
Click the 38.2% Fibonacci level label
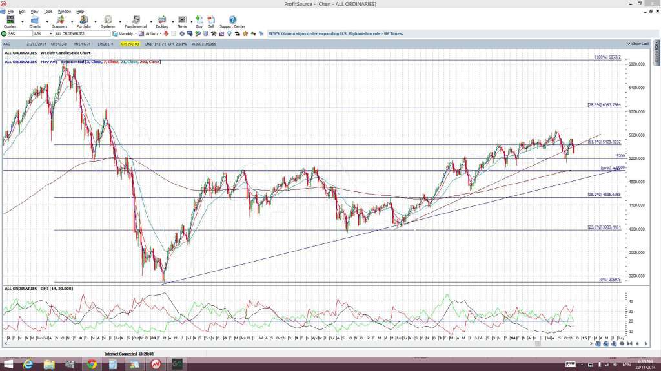click(604, 195)
